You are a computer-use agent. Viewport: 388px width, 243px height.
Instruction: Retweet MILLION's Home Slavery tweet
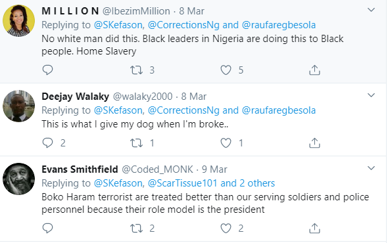click(x=137, y=70)
